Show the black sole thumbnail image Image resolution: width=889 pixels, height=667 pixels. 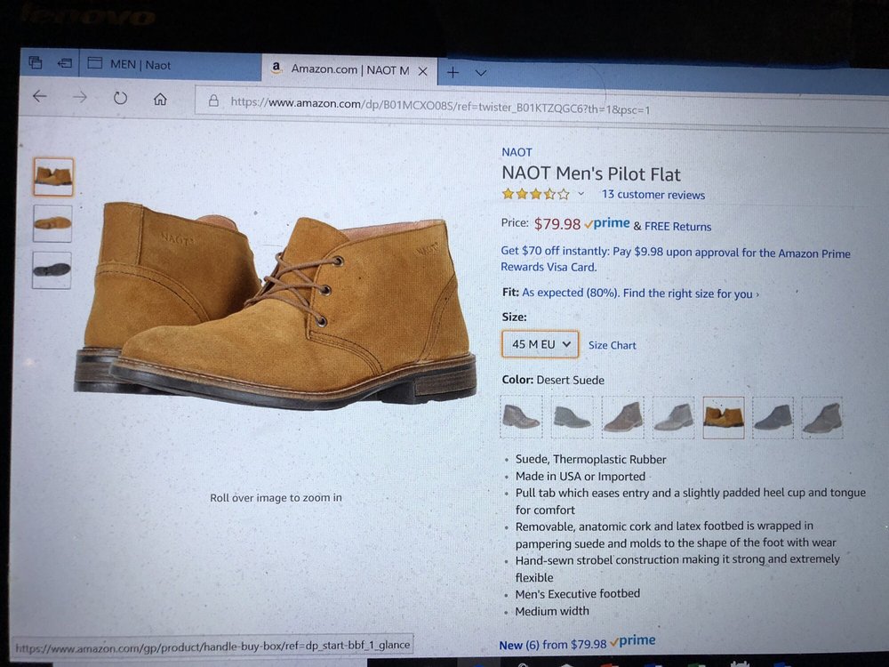coord(52,269)
